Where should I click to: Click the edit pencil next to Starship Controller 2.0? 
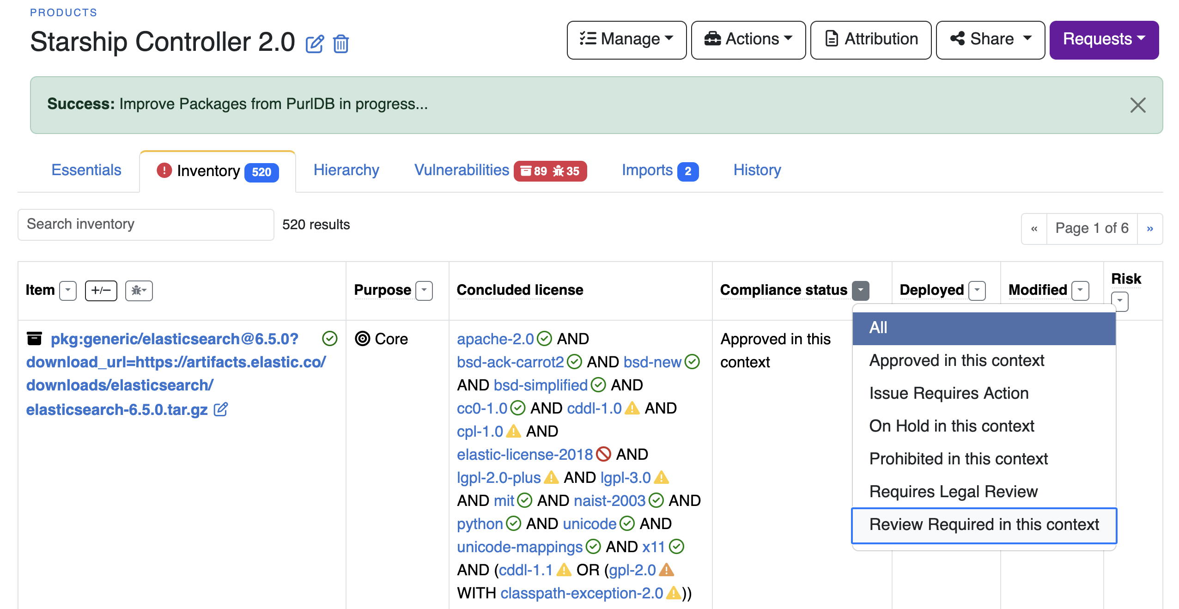315,44
